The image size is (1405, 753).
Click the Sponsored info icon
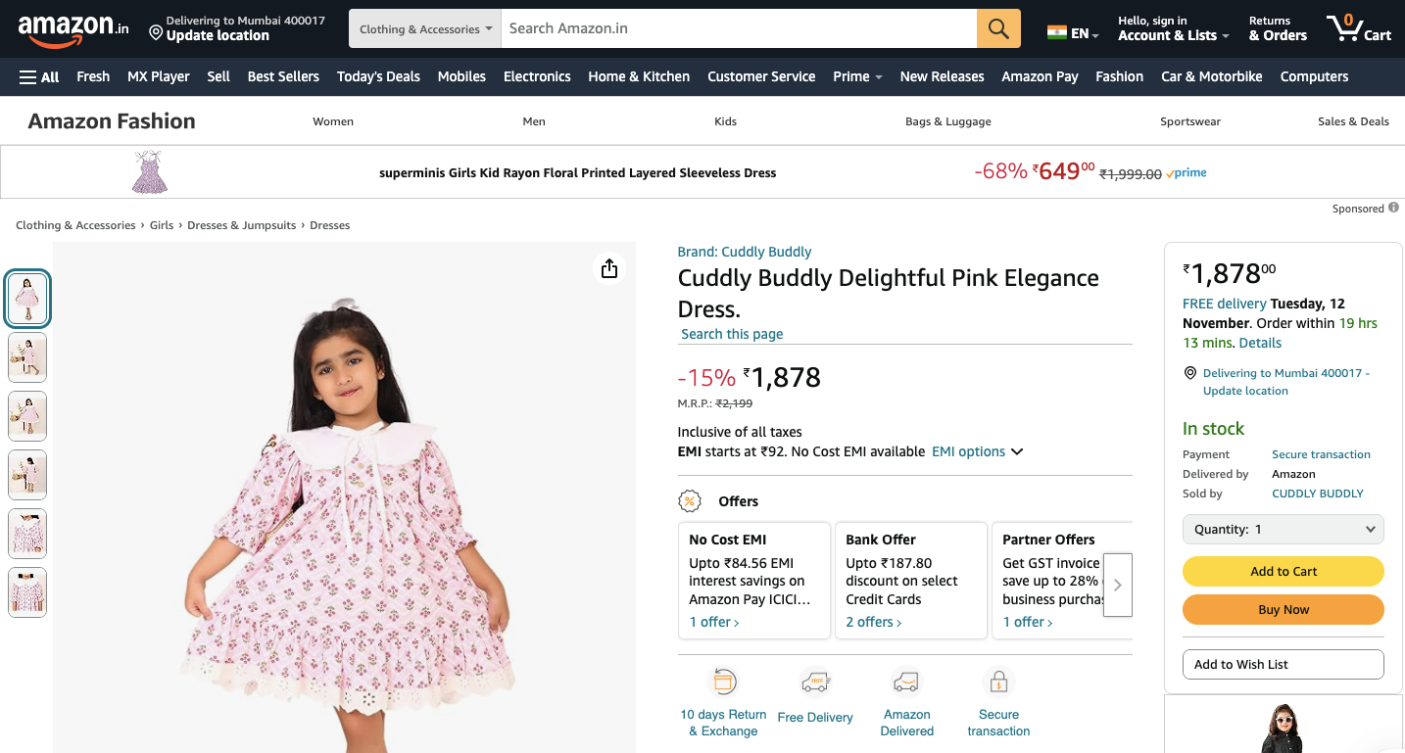1393,208
